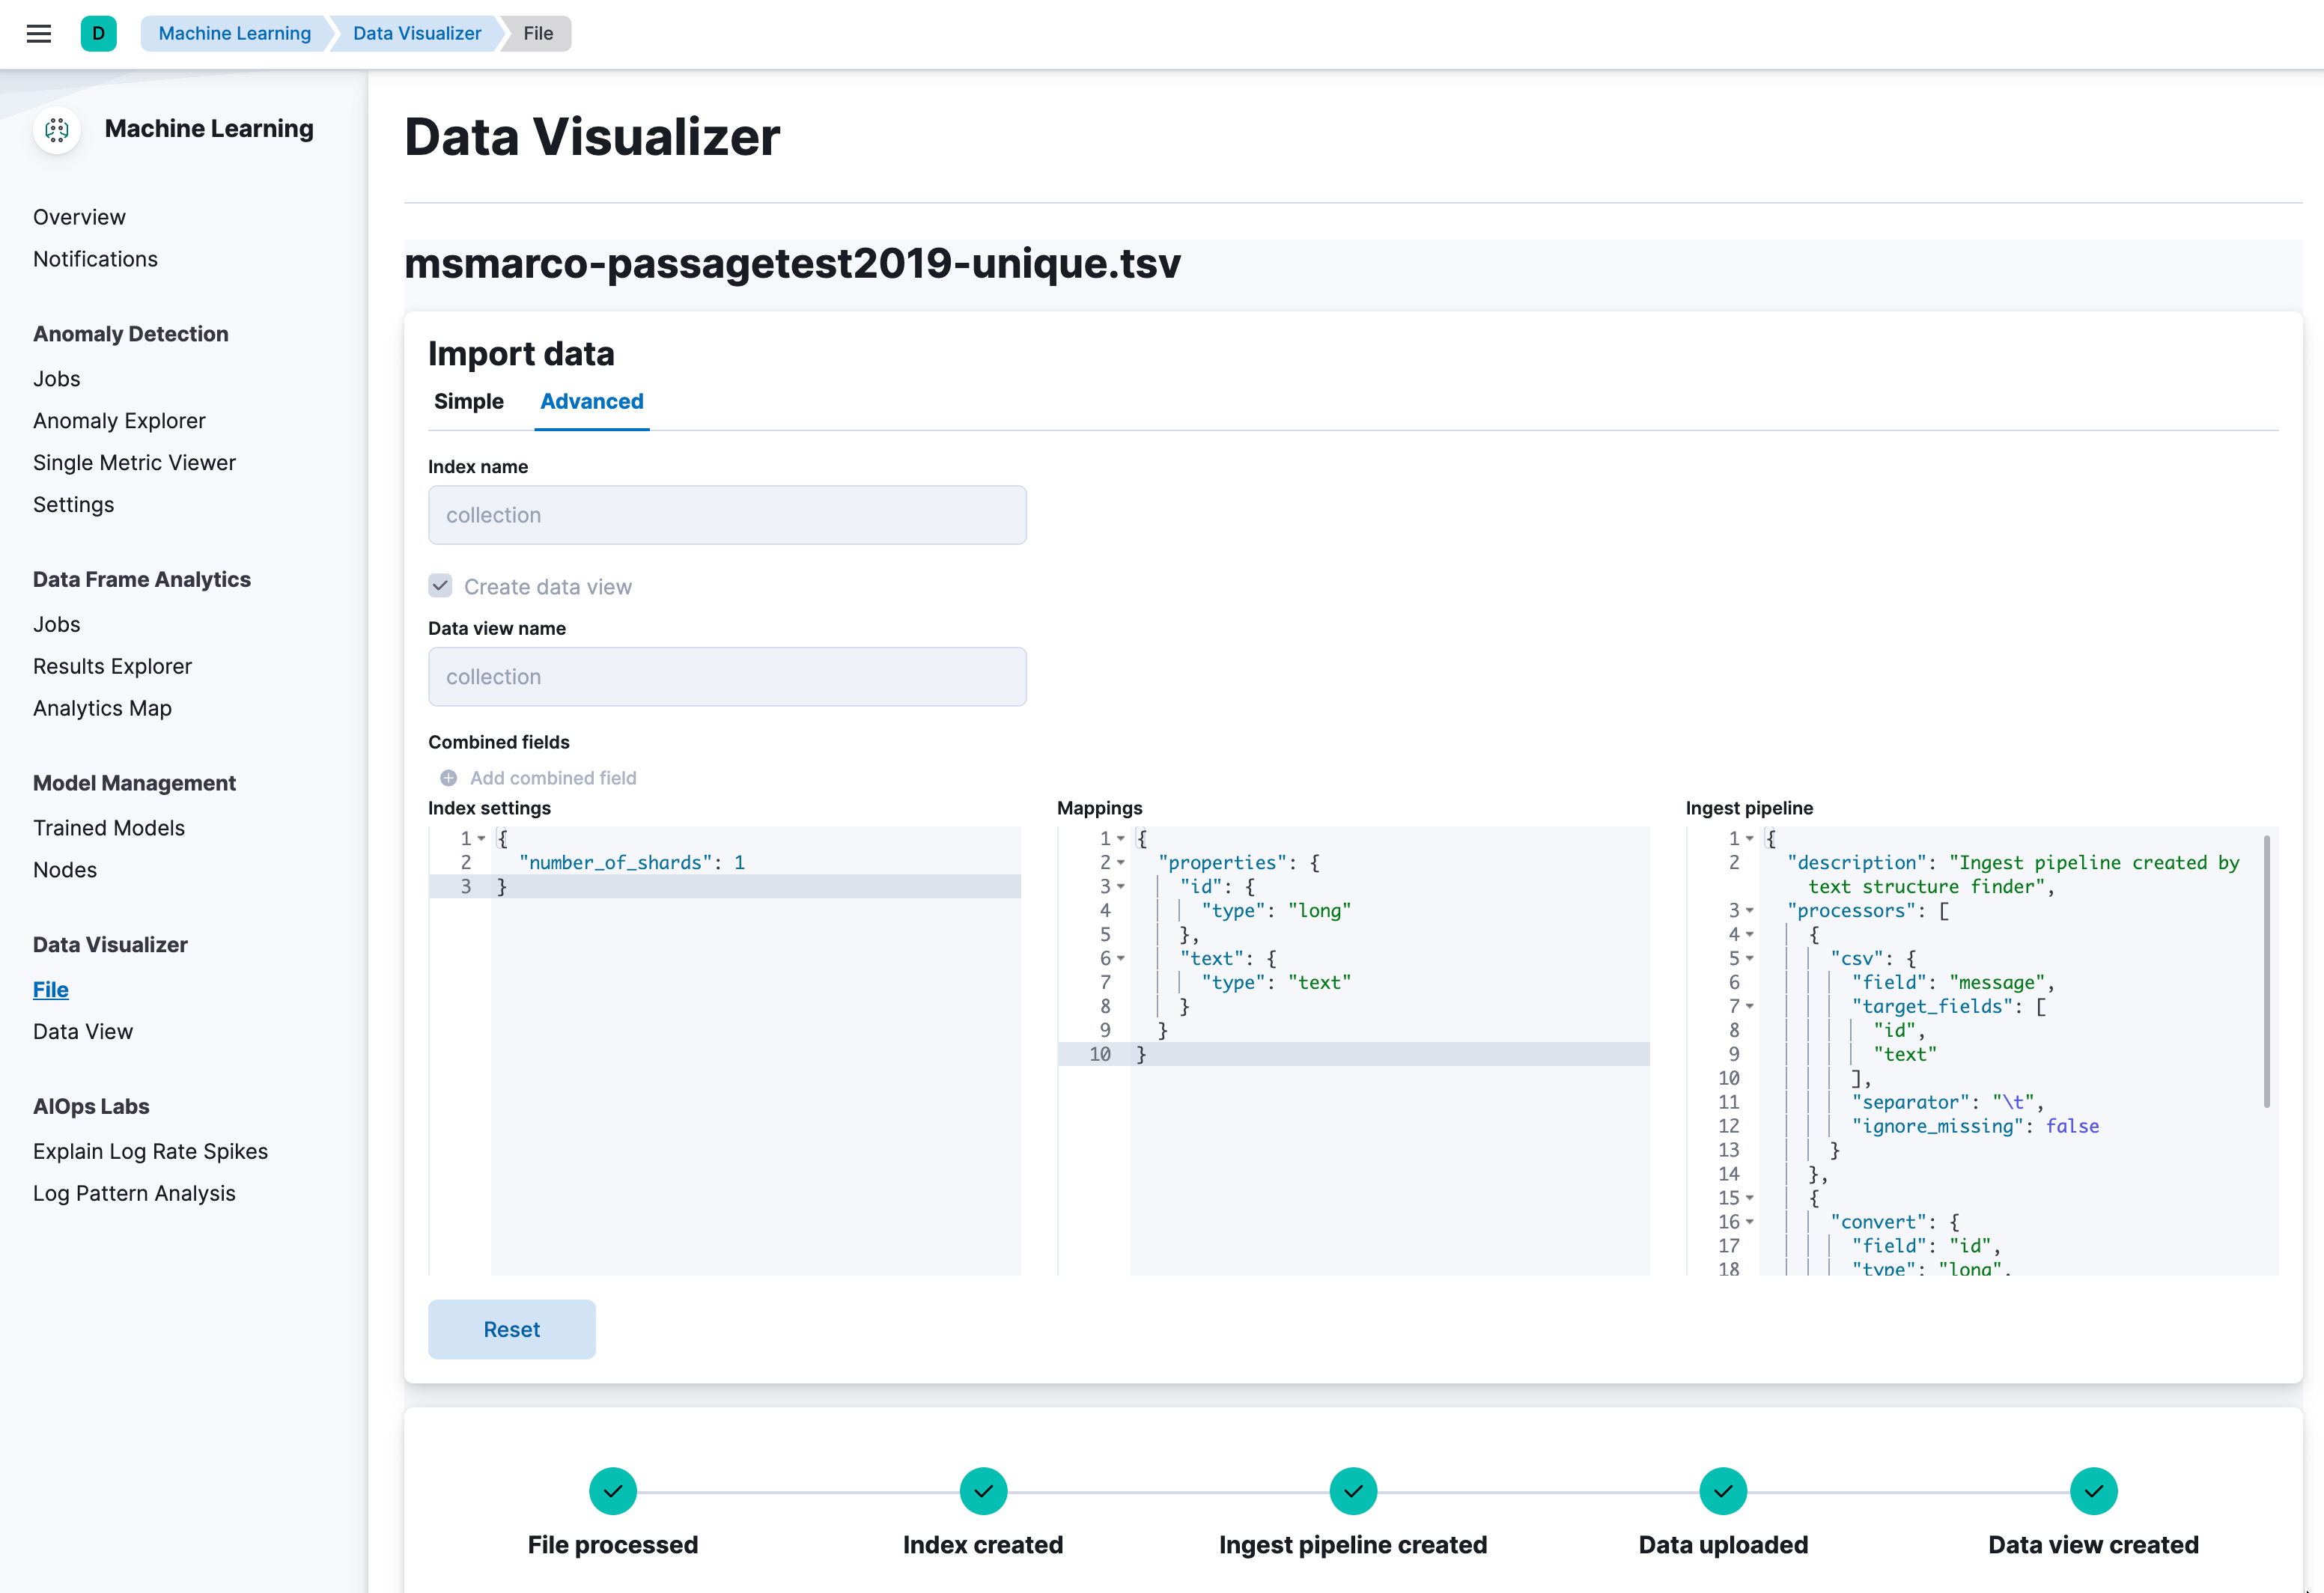Click the File processed checkmark icon
The image size is (2324, 1593).
coord(613,1491)
